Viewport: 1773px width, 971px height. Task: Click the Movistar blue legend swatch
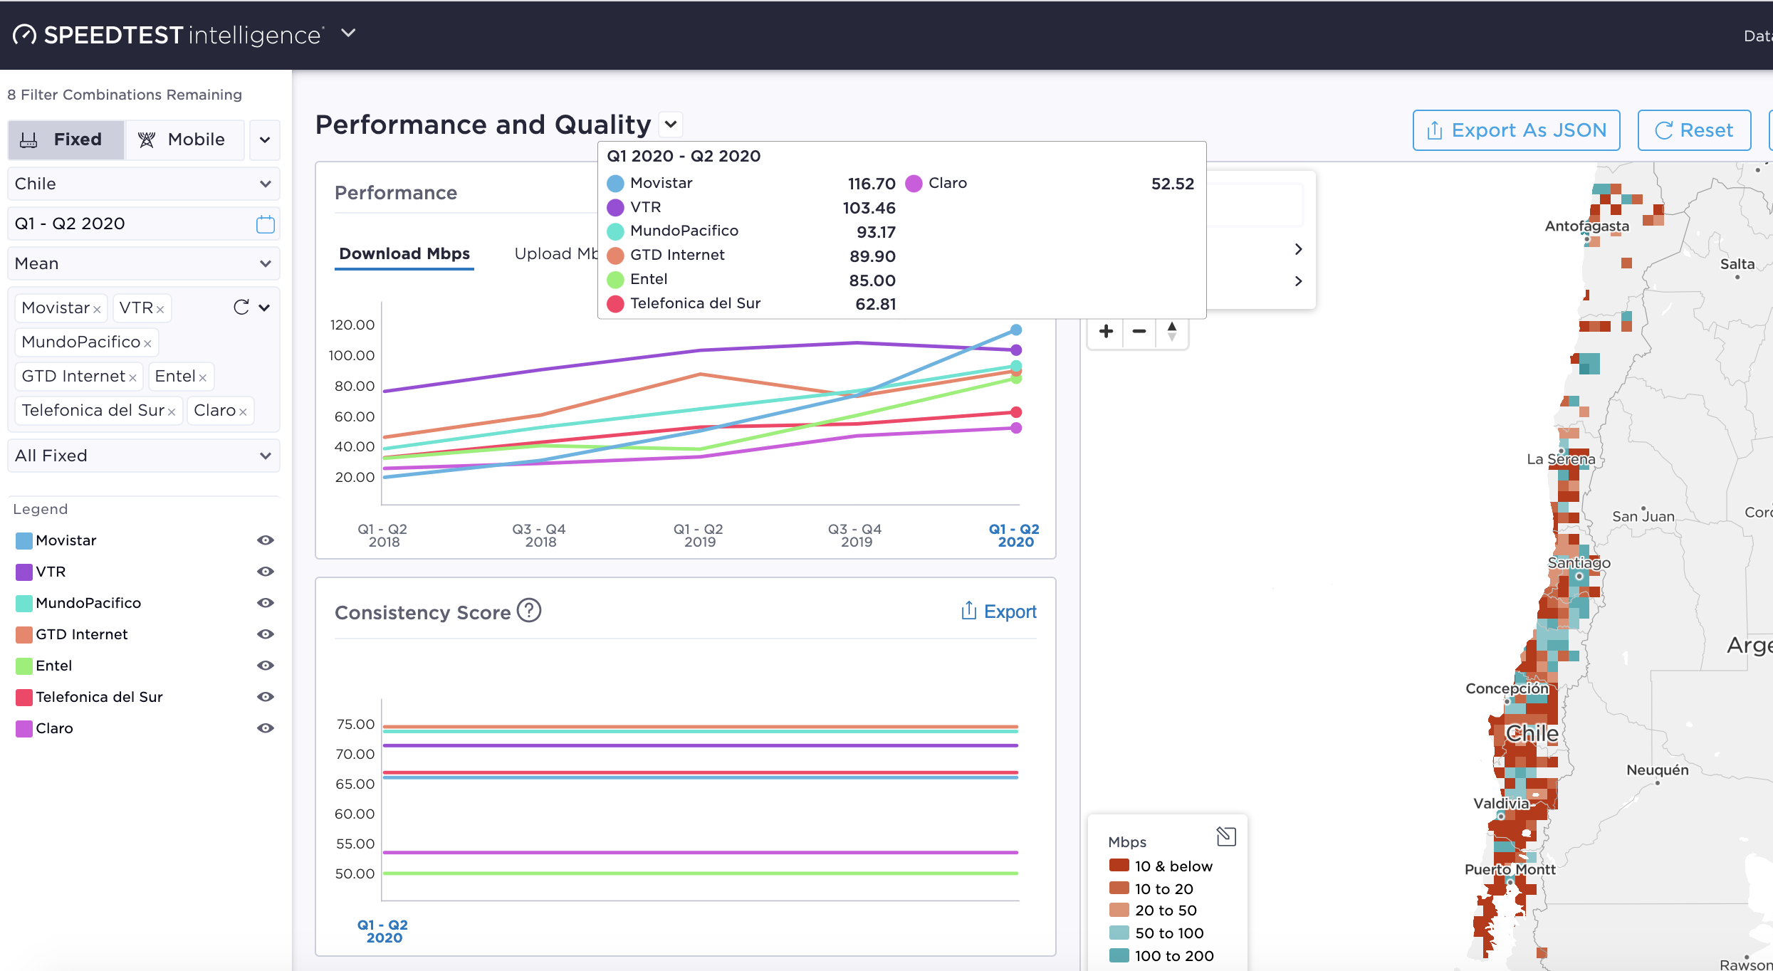tap(23, 541)
